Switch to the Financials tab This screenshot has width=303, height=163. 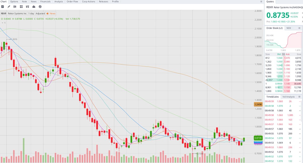pyautogui.click(x=45, y=2)
